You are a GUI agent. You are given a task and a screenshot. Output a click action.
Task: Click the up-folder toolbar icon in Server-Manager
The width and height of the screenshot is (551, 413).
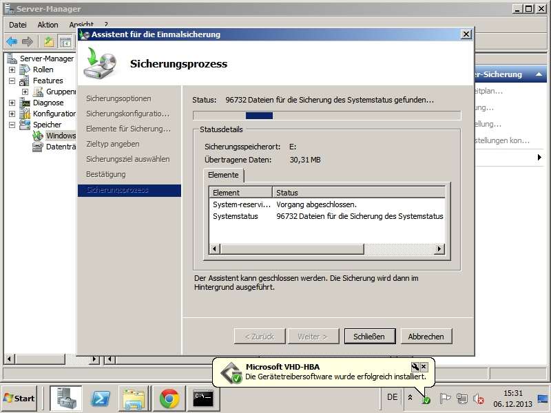(49, 42)
